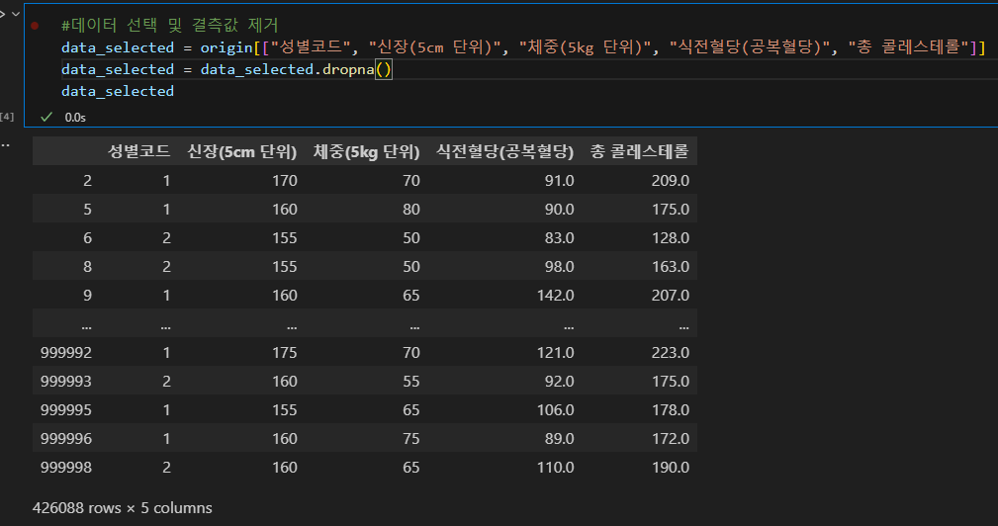Click the weight value 75 in row 999996

click(x=411, y=438)
